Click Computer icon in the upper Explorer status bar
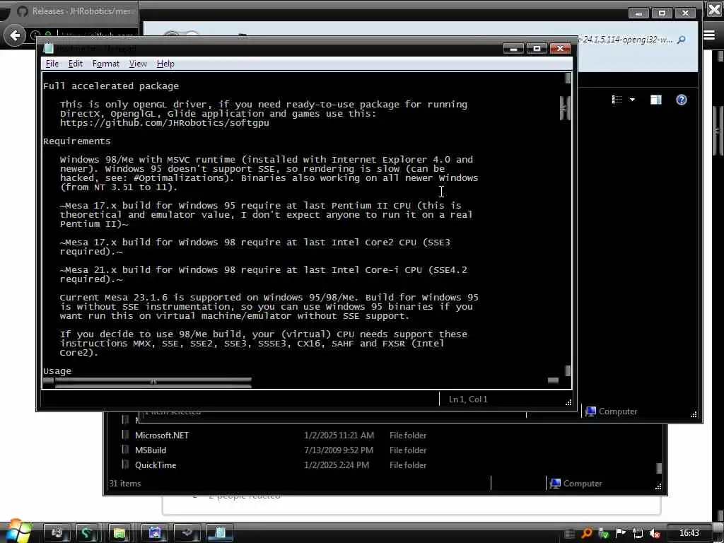This screenshot has width=724, height=543. click(x=590, y=411)
